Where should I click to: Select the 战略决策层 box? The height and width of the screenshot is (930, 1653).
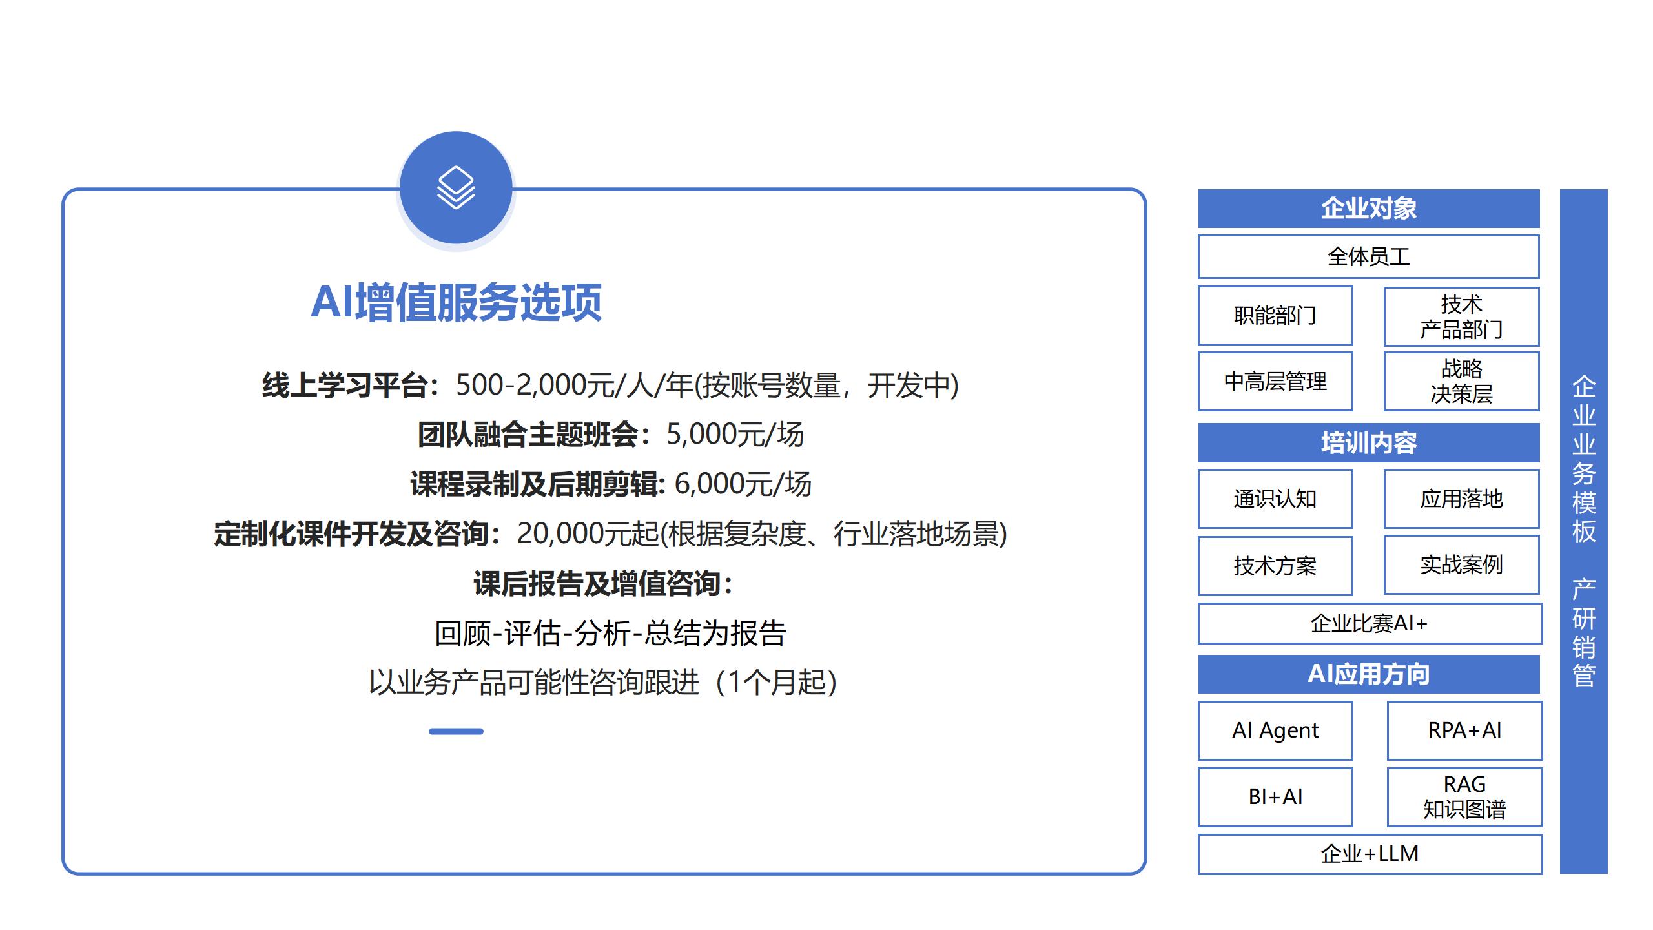click(1461, 381)
